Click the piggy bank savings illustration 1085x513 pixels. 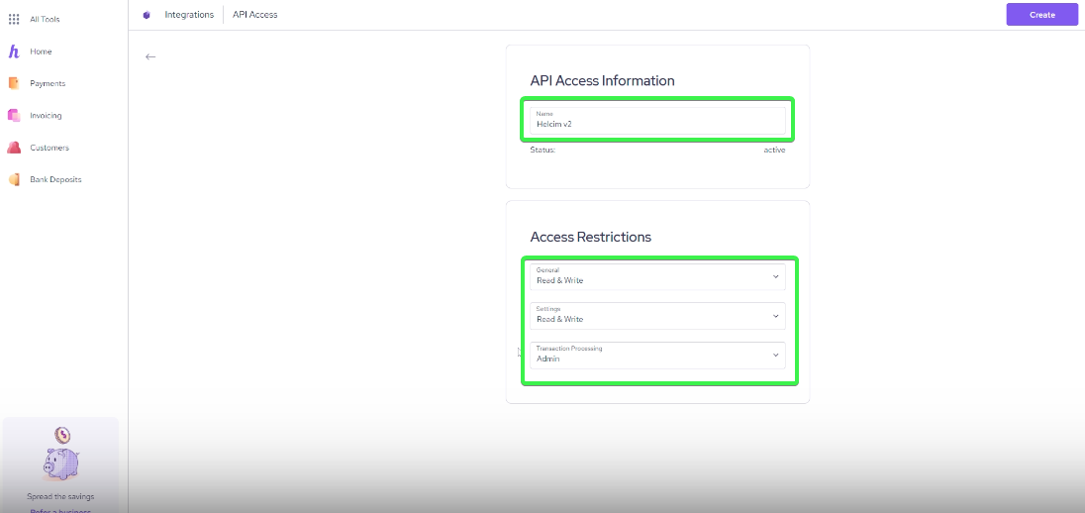(x=61, y=455)
